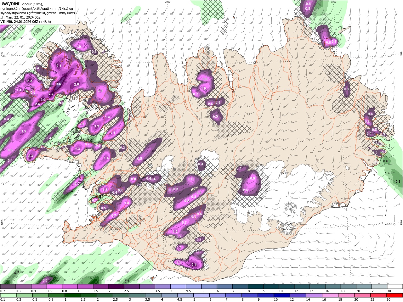403x302 pixels.
Task: Click the 1.9 value label
Action: coord(97,126)
